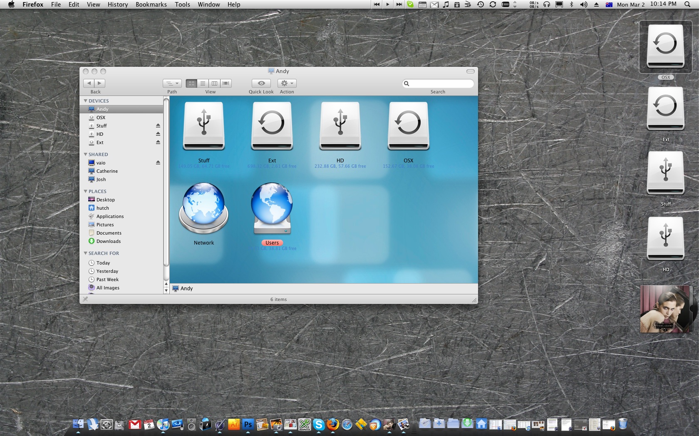
Task: Click the album art thumbnail on the desktop
Action: tap(665, 309)
